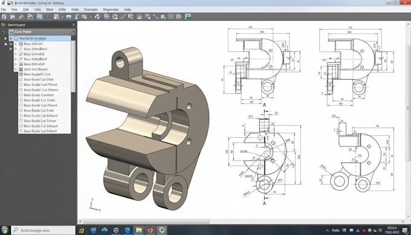Open Firefox from the taskbar
The image size is (411, 235).
pos(150,230)
